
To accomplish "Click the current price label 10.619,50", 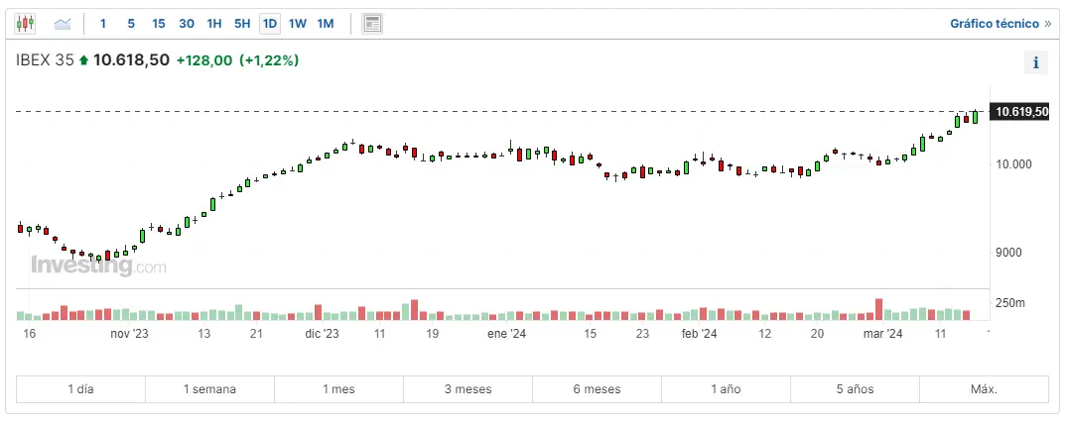I will tap(1020, 112).
